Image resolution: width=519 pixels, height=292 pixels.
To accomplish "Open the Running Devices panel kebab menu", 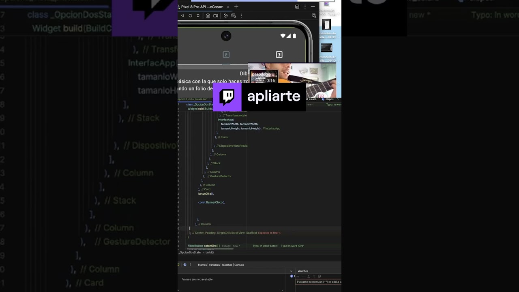I will 305,6.
